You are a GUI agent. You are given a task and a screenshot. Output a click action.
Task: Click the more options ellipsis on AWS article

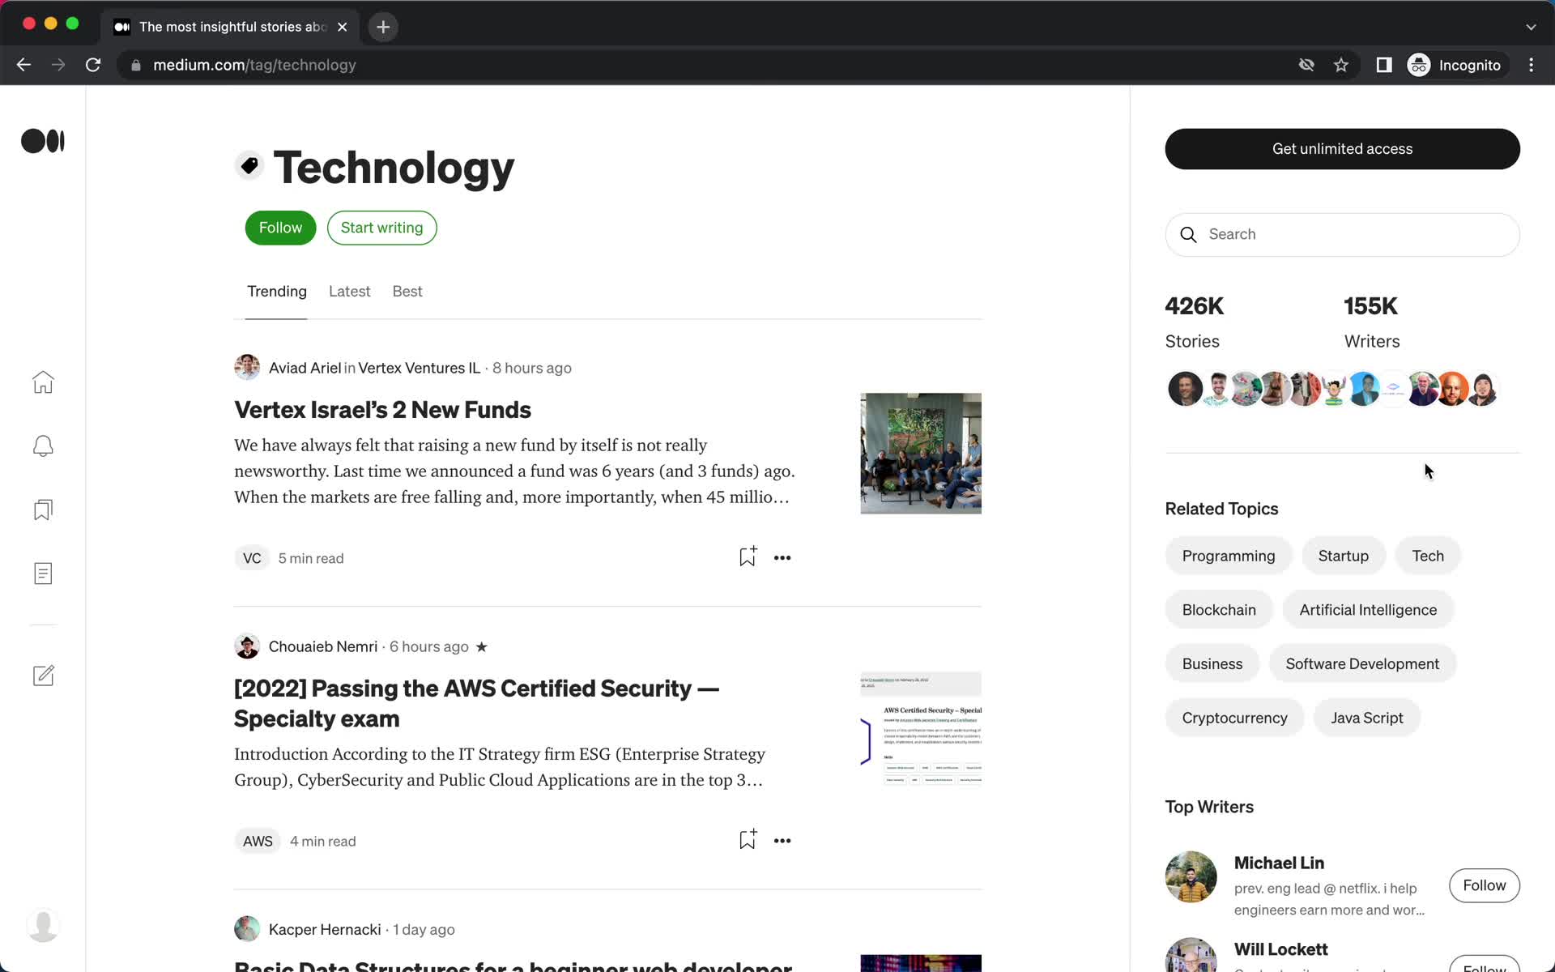[782, 840]
